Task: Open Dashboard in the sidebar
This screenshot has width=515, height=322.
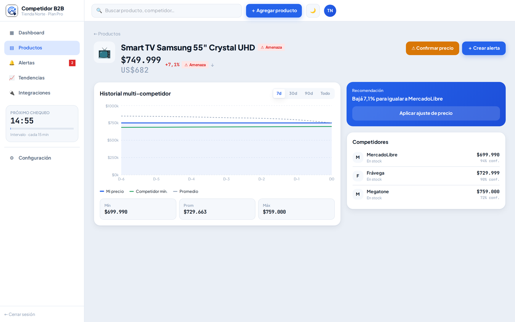Action: 42,33
